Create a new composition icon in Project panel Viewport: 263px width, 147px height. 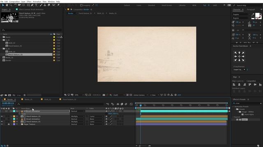point(9,95)
